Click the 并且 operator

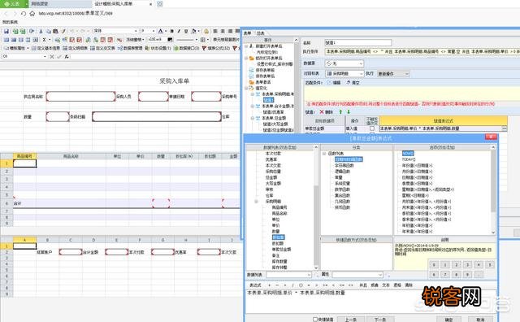click(x=363, y=285)
